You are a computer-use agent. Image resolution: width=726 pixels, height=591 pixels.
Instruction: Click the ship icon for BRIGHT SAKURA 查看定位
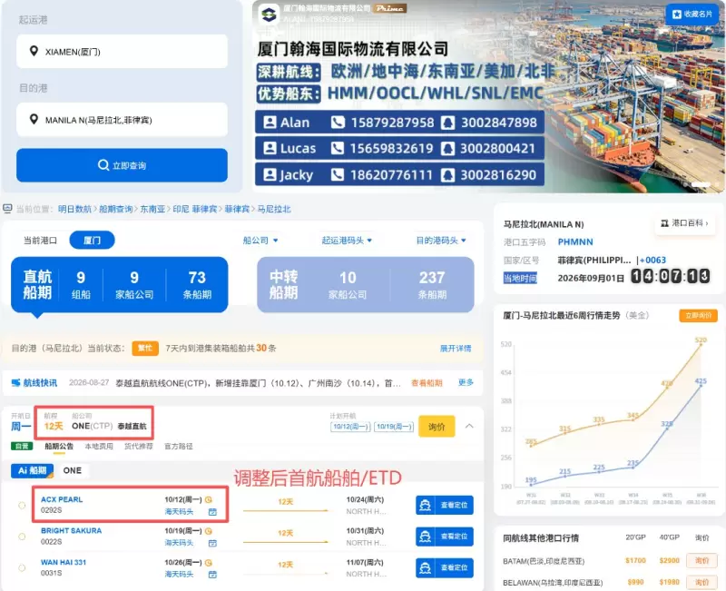[425, 537]
